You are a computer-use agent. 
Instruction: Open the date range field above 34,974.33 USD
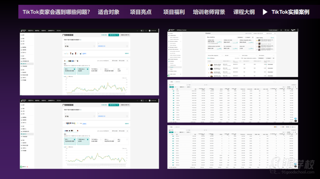(119, 131)
